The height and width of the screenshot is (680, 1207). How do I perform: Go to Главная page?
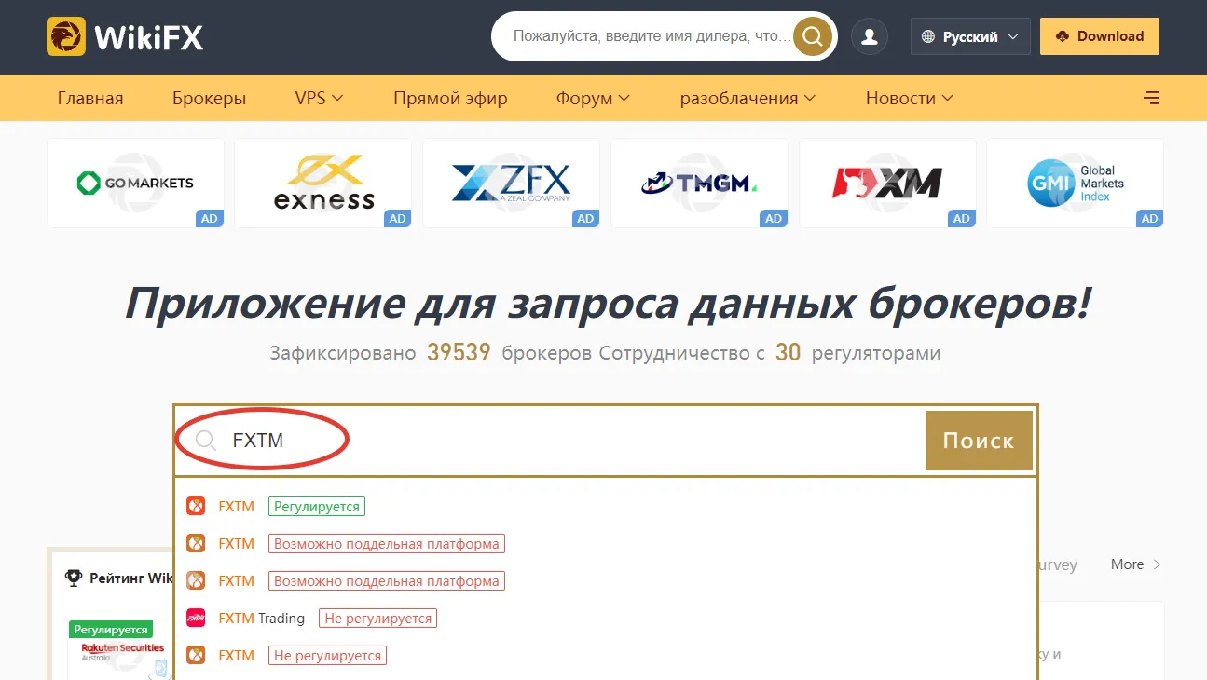[90, 98]
